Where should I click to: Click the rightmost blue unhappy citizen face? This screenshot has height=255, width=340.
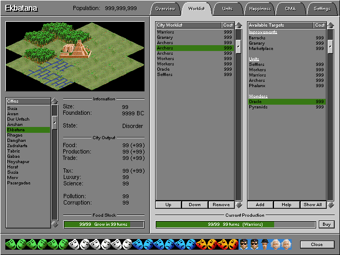click(190, 244)
